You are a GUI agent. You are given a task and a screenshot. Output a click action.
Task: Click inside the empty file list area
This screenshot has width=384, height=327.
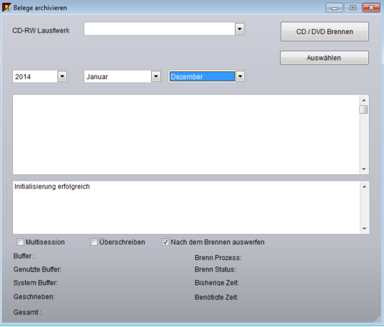[x=186, y=135]
